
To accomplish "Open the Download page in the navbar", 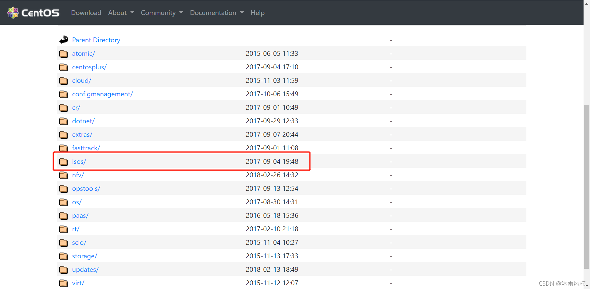I will [x=86, y=13].
